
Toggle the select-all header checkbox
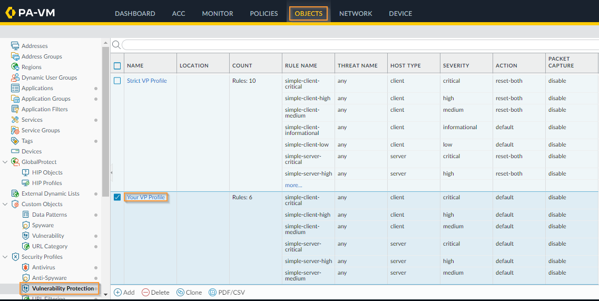pyautogui.click(x=117, y=66)
